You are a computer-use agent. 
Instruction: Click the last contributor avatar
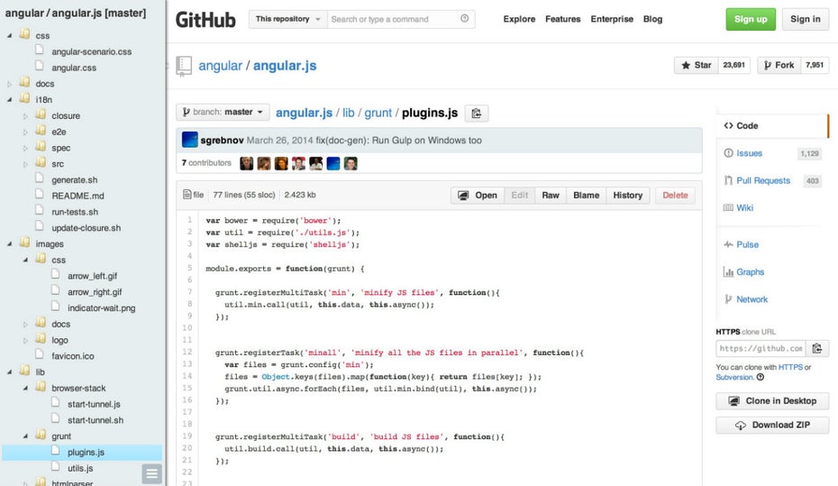350,163
